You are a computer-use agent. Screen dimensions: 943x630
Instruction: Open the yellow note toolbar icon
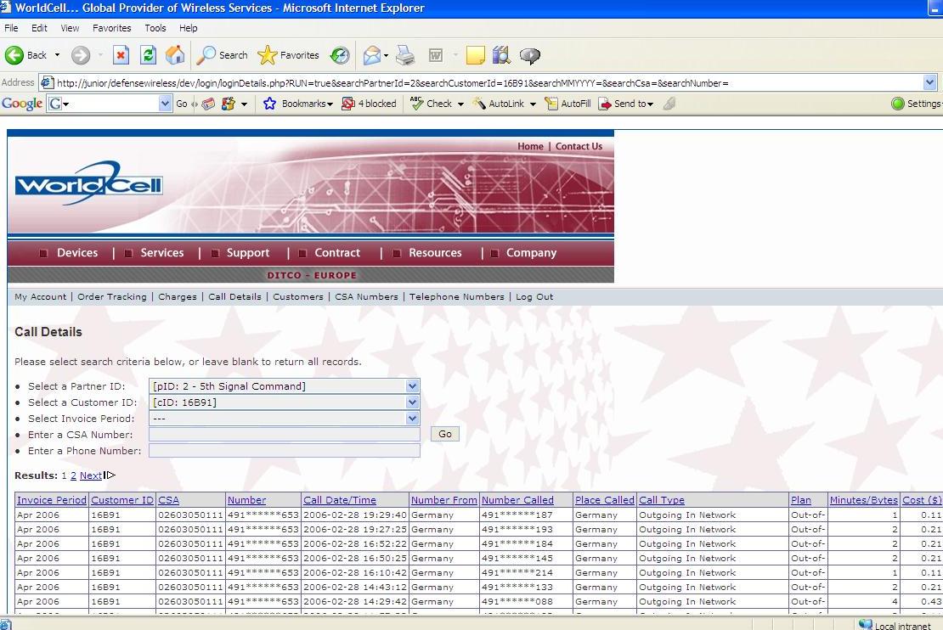475,55
